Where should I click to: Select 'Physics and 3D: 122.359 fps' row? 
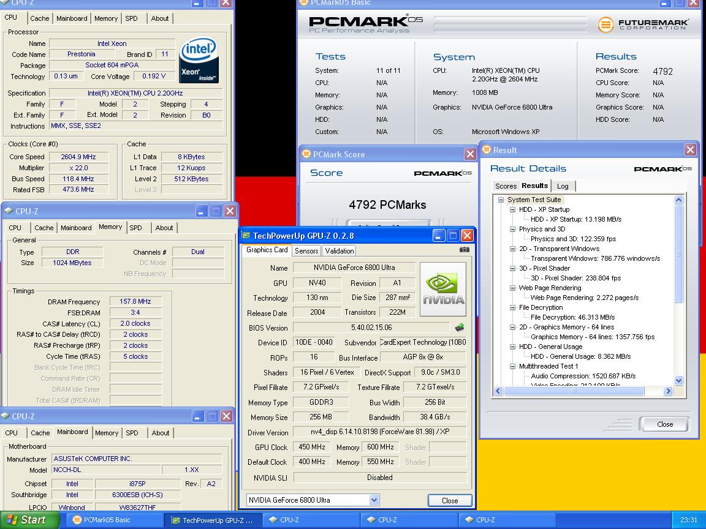[x=573, y=239]
